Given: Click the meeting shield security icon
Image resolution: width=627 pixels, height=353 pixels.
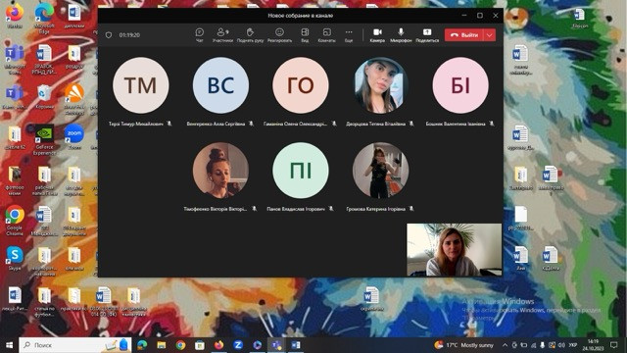Looking at the screenshot, I should click(x=109, y=35).
